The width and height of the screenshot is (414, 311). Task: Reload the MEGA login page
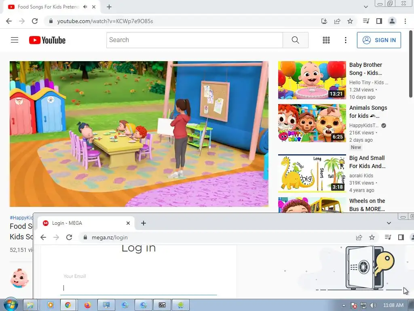[69, 237]
